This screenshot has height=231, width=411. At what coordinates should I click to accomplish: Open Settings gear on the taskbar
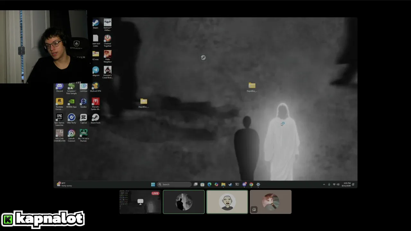pos(258,184)
